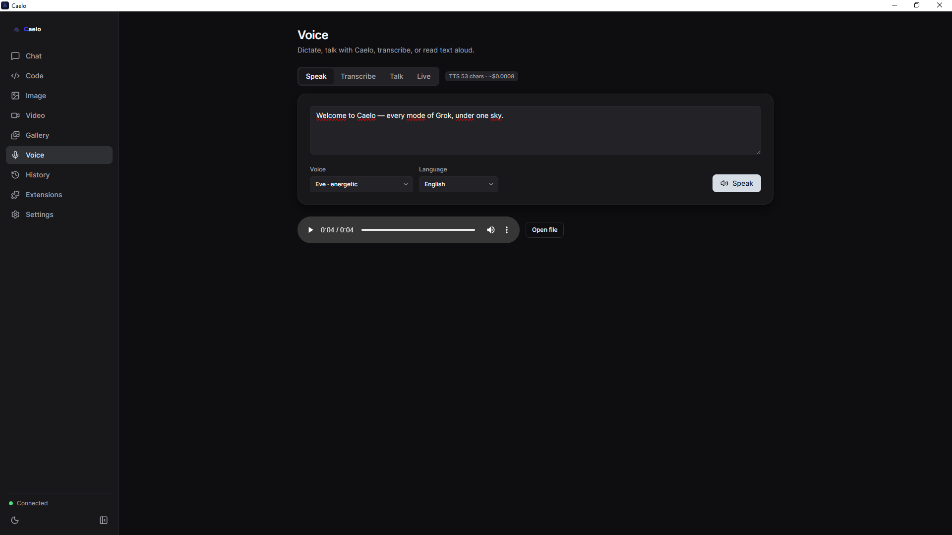
Task: Toggle dark mode moon icon
Action: pos(15,520)
